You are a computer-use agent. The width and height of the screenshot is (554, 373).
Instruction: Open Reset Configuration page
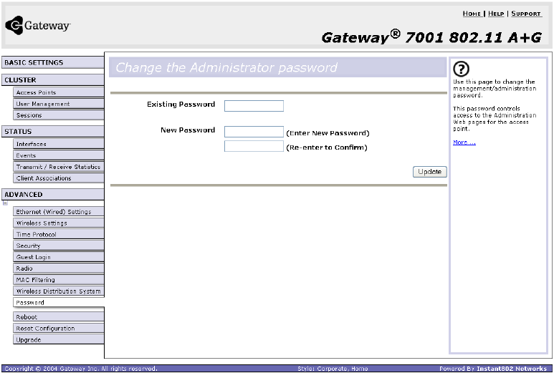point(59,328)
